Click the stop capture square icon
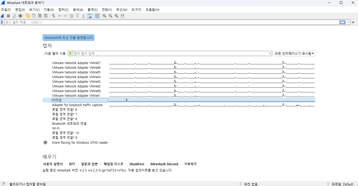Viewport: 358px width, 186px height. click(8, 16)
